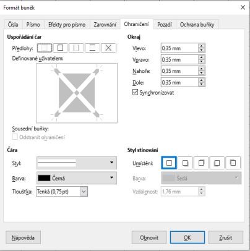Click the black line color swatch
The image size is (250, 251).
[x=44, y=178]
